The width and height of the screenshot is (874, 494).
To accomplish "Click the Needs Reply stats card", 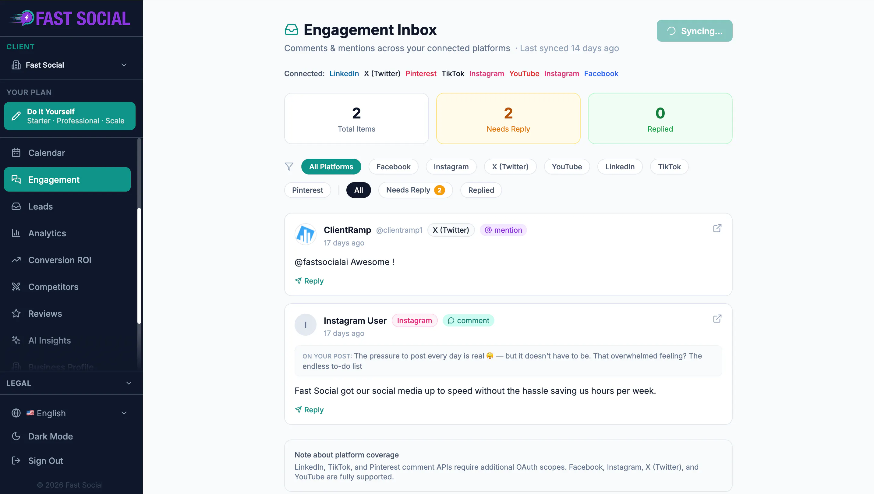I will pyautogui.click(x=508, y=118).
